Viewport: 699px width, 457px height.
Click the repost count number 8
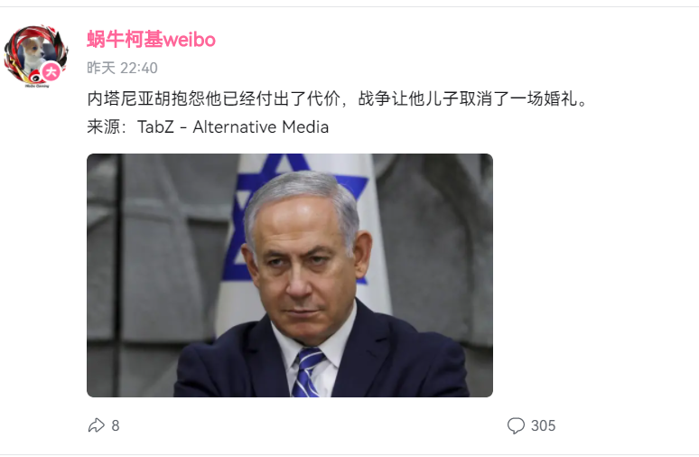click(x=116, y=425)
